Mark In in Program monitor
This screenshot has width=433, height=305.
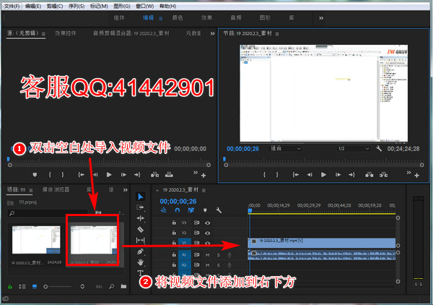coord(264,175)
